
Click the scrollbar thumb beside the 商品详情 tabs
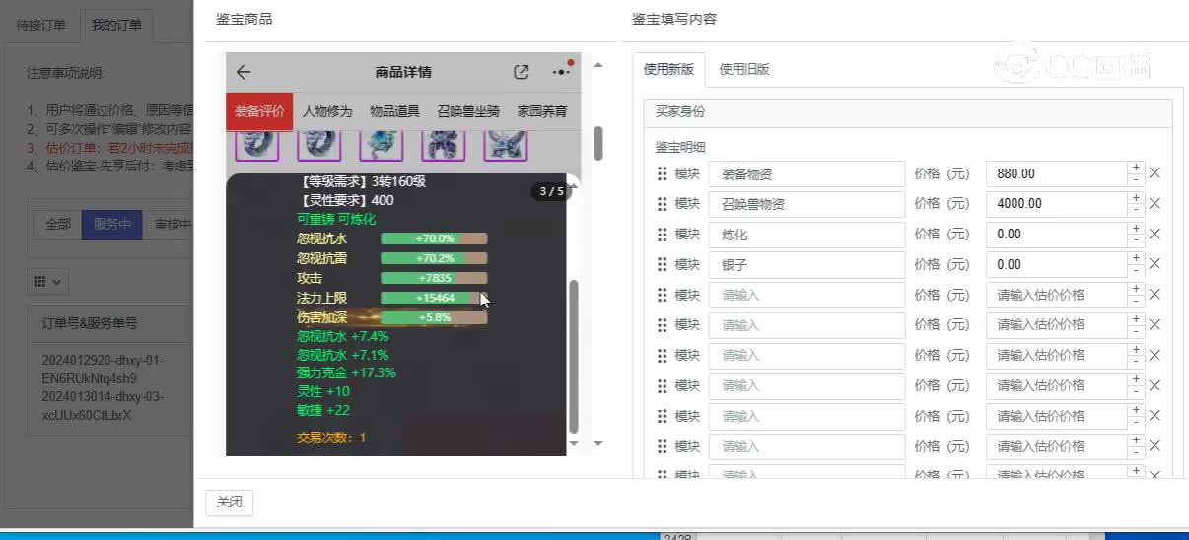598,143
